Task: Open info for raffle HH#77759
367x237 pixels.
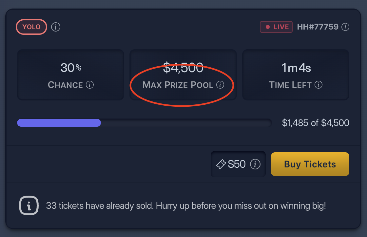Action: pyautogui.click(x=345, y=28)
